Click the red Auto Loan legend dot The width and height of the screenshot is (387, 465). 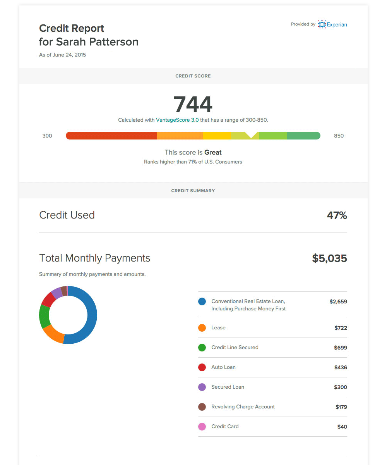(202, 367)
